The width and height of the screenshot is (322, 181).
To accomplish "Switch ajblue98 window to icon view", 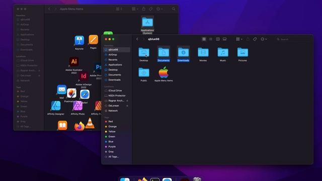I will (204, 39).
